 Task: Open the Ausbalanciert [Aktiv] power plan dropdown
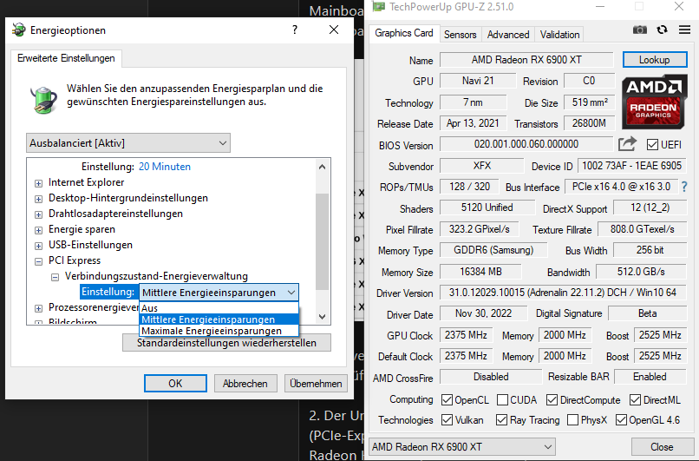coord(128,143)
